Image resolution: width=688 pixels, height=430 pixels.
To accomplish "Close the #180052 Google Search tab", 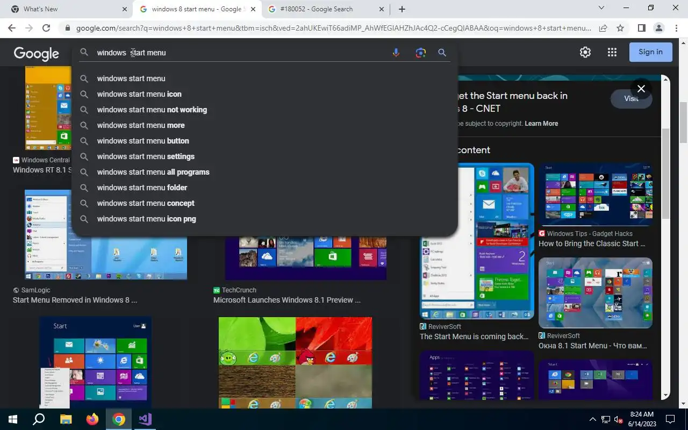I will pos(382,9).
